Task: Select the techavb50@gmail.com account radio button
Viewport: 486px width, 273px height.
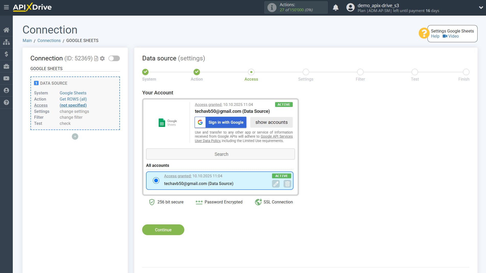Action: (x=156, y=181)
